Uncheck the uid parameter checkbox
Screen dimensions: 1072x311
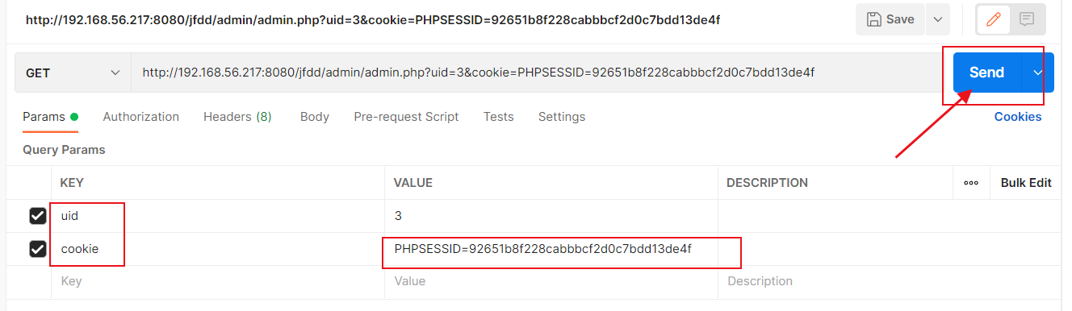coord(37,216)
